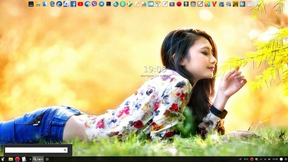The image size is (288, 162).
Task: Click the white round icon in the tray
Action: [281, 159]
